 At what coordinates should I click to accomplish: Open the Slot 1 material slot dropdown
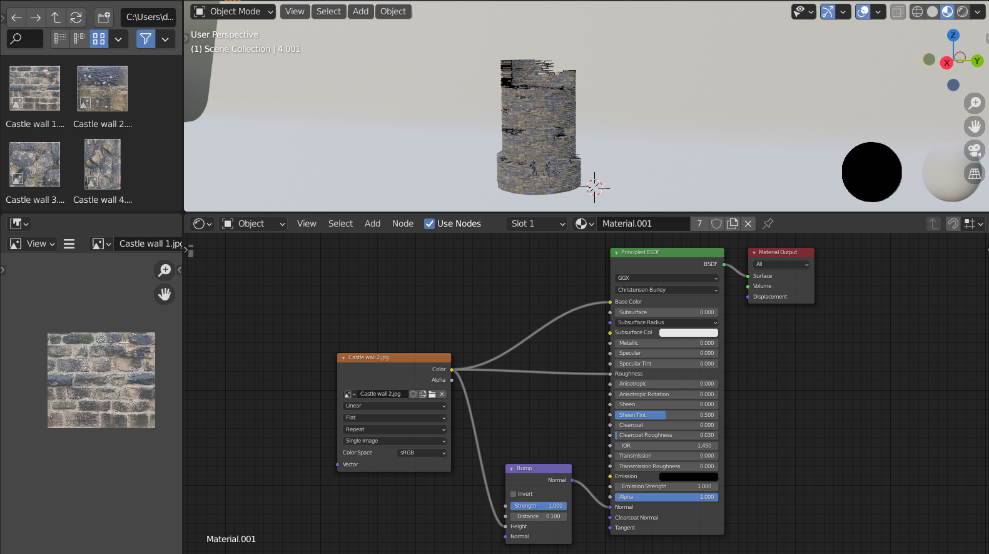(537, 223)
